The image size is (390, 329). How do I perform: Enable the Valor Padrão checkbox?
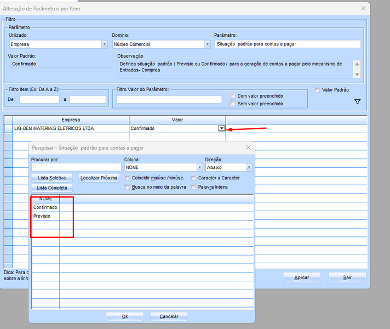coord(317,90)
